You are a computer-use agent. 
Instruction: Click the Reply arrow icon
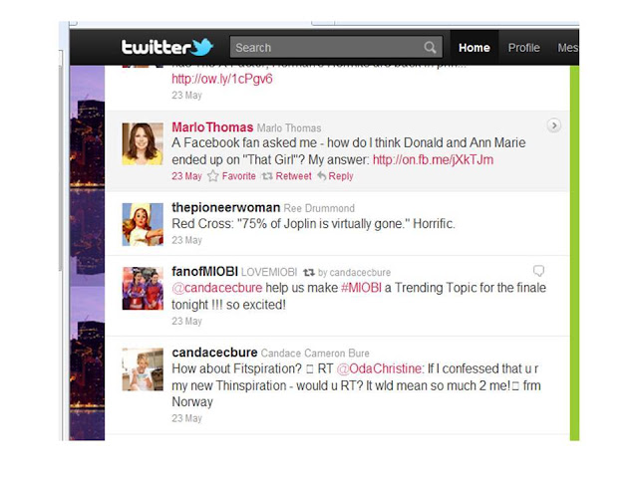[321, 175]
